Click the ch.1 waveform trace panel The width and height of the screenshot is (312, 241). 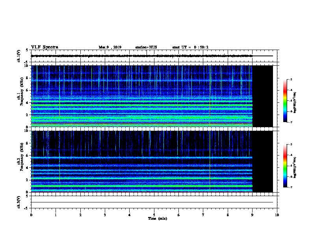[x=154, y=56]
